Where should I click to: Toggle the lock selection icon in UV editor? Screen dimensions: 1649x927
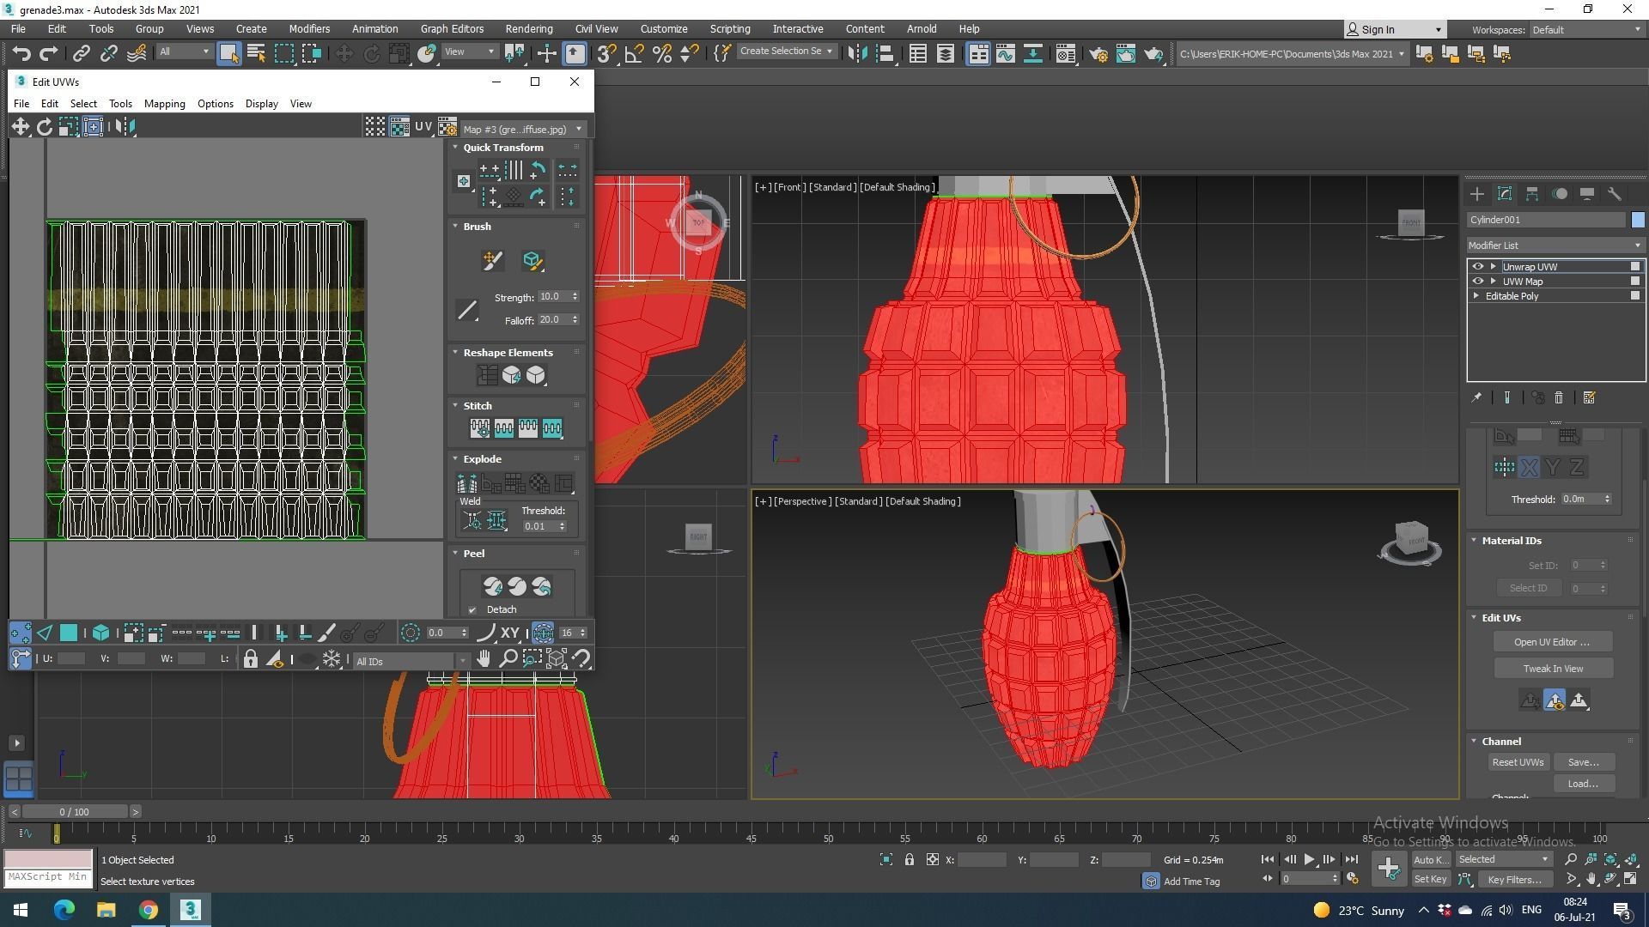250,659
